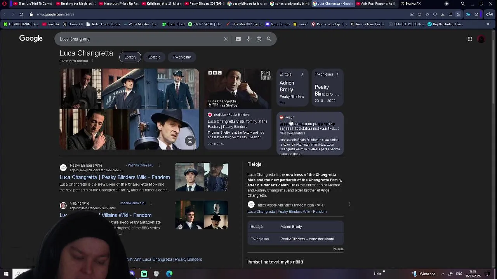This screenshot has width=497, height=279.
Task: Select the Esittäjä chip
Action: 154,57
